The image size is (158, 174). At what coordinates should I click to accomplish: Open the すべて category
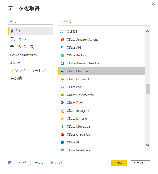31,31
